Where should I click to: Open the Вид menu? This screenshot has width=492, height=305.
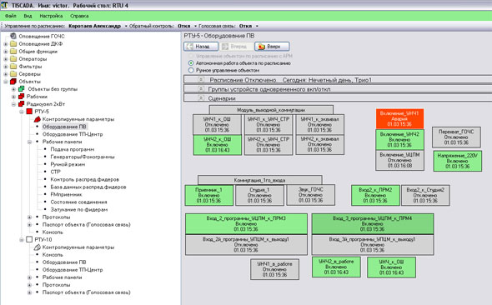[28, 16]
